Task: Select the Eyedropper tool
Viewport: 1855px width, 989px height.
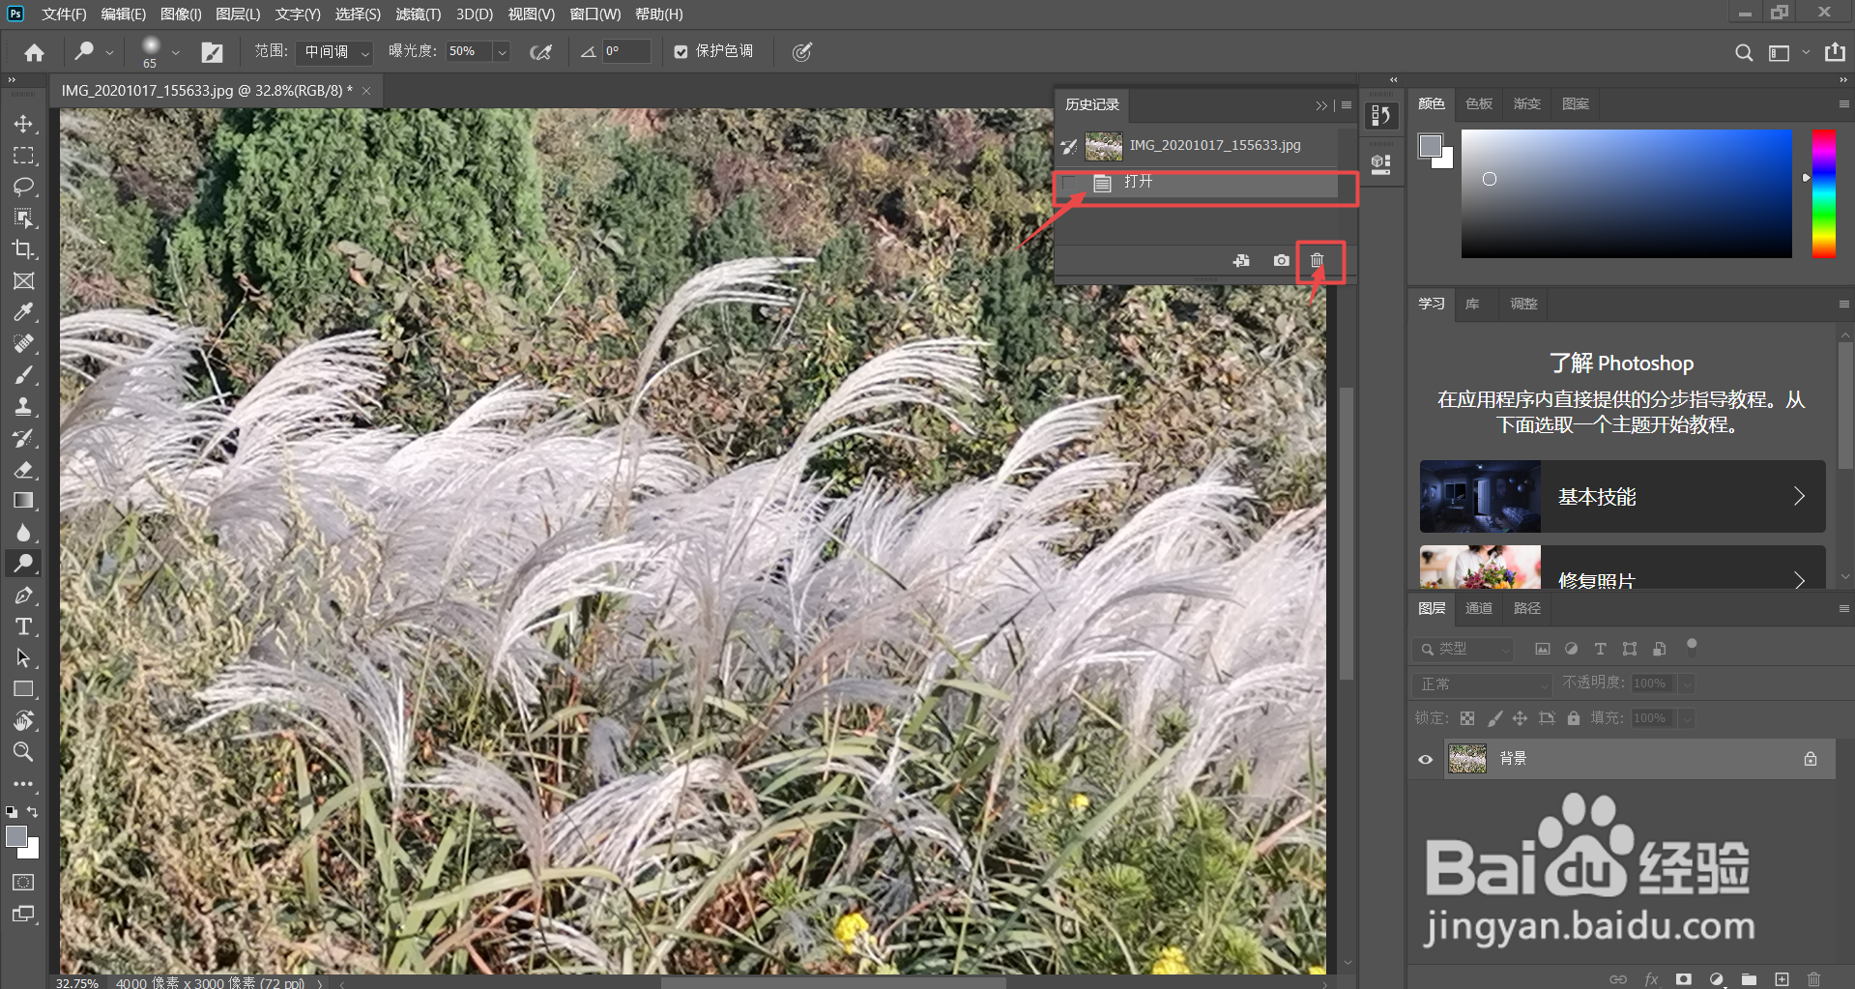Action: (23, 312)
